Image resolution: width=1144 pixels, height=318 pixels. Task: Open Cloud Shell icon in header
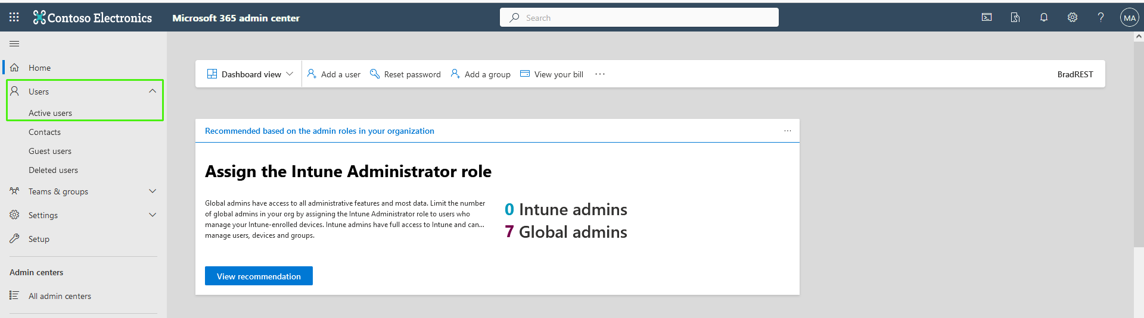point(987,17)
